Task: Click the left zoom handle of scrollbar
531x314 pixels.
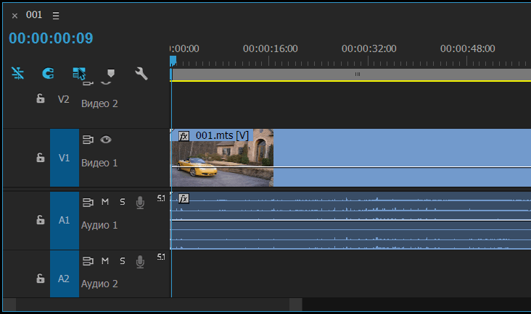Action: [9, 305]
